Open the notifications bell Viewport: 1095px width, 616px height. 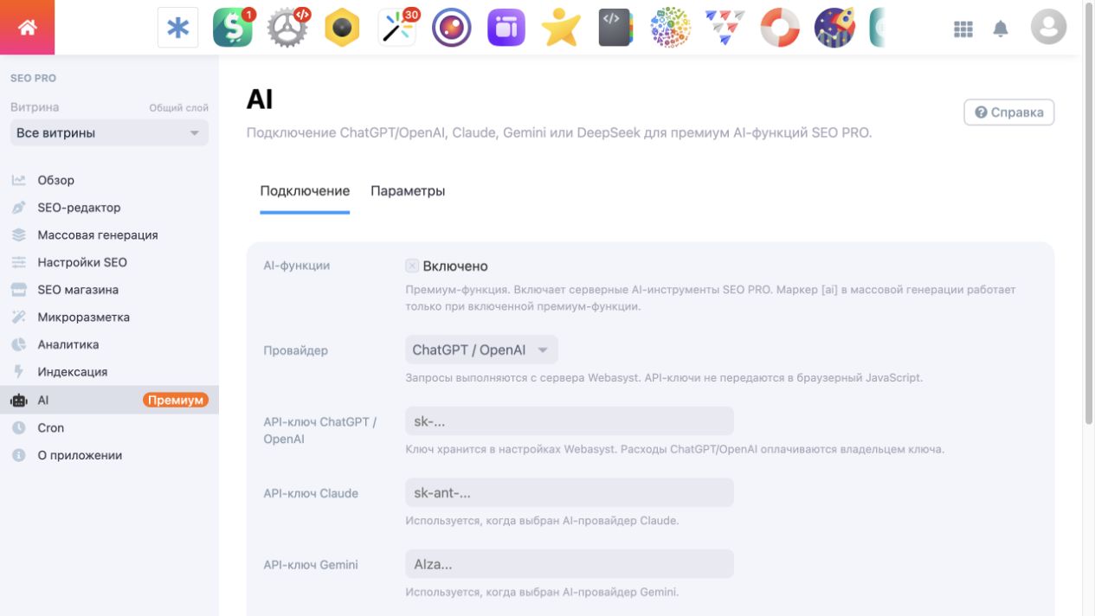(x=1001, y=29)
